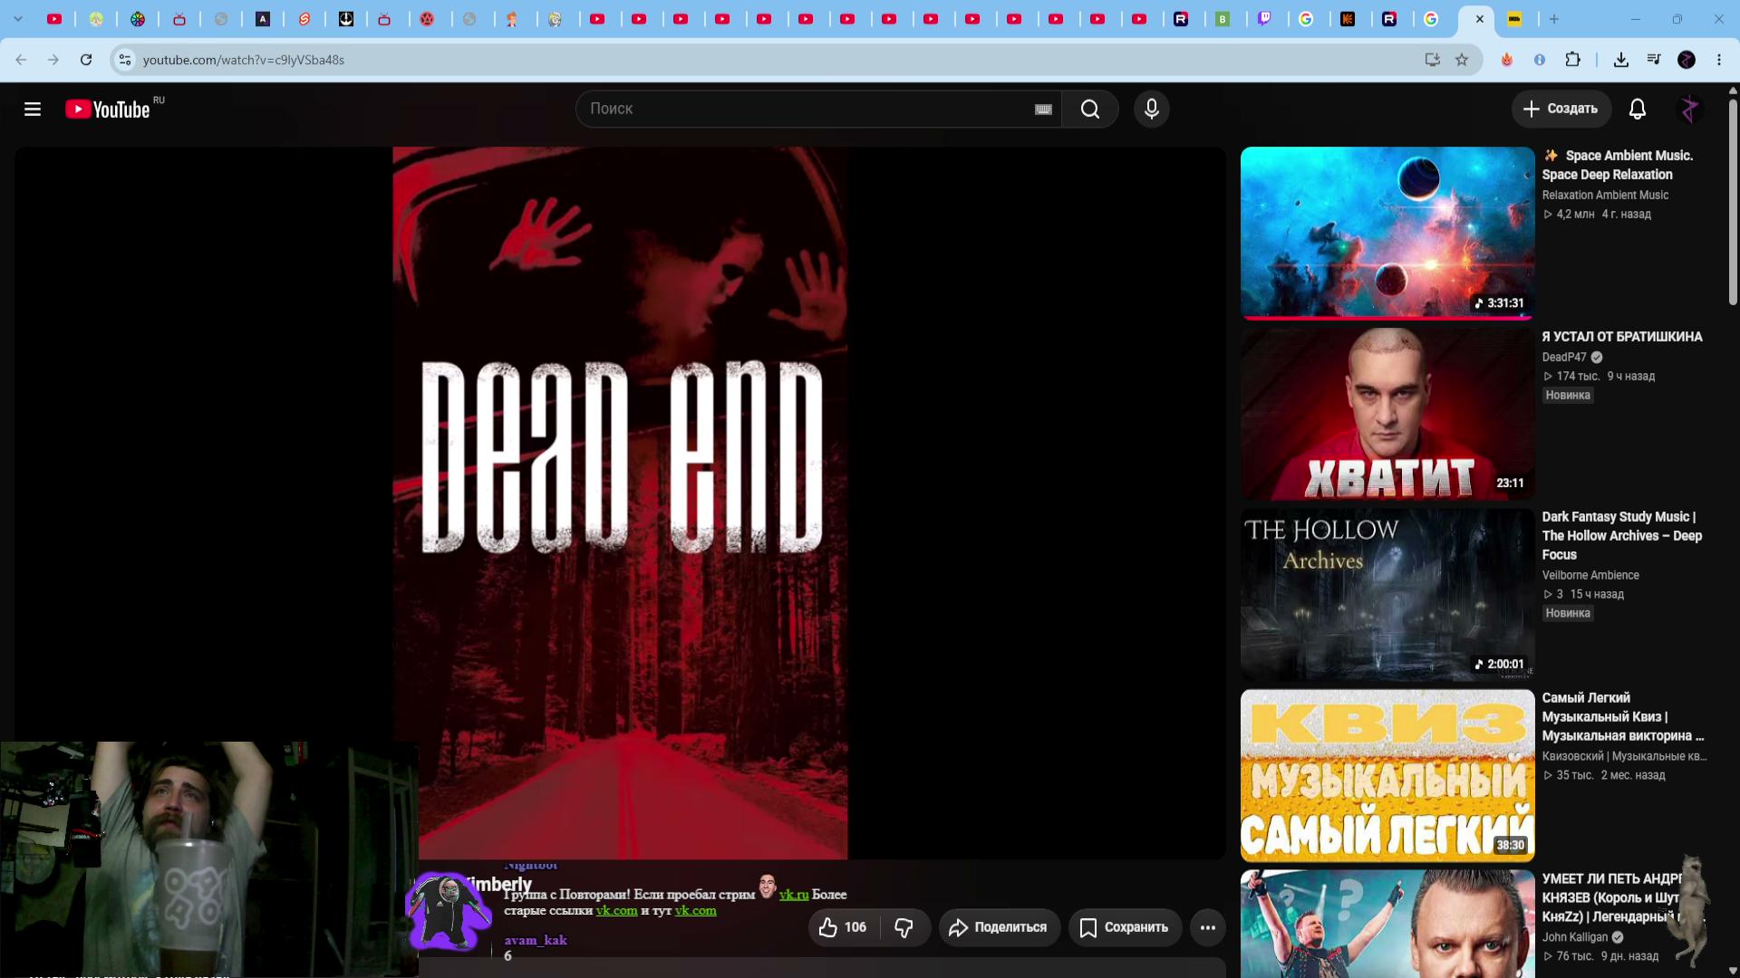The height and width of the screenshot is (978, 1740).
Task: Click the browser address bar URL
Action: tap(244, 60)
